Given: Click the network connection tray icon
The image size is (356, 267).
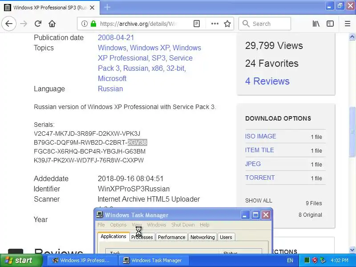Looking at the screenshot, I should [323, 260].
